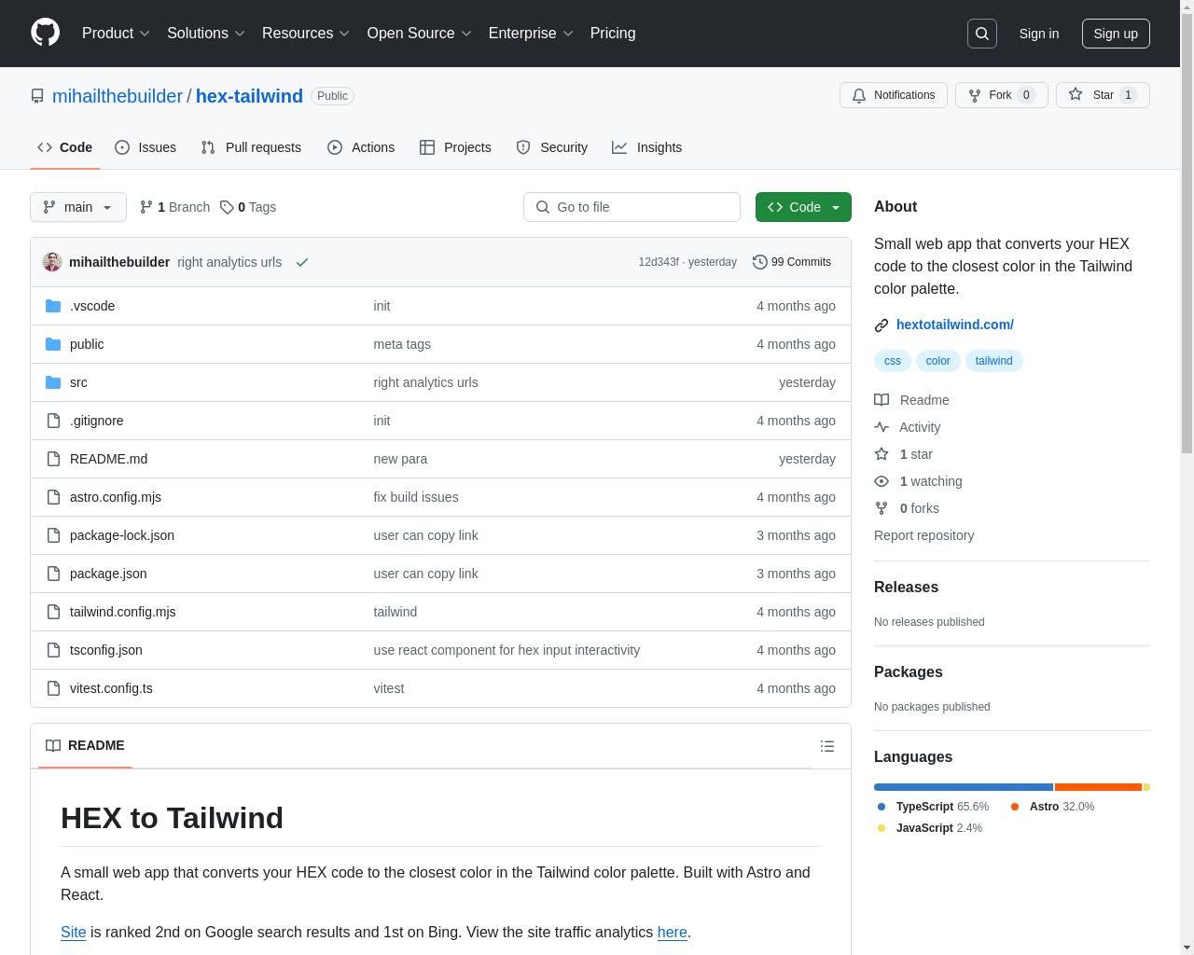1194x955 pixels.
Task: Click the TypeScript segment of the languages bar
Action: tap(964, 787)
